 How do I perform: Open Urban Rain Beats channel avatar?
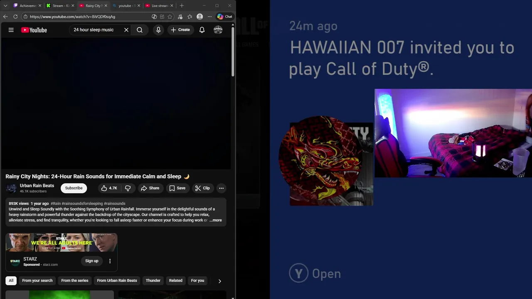coord(11,189)
